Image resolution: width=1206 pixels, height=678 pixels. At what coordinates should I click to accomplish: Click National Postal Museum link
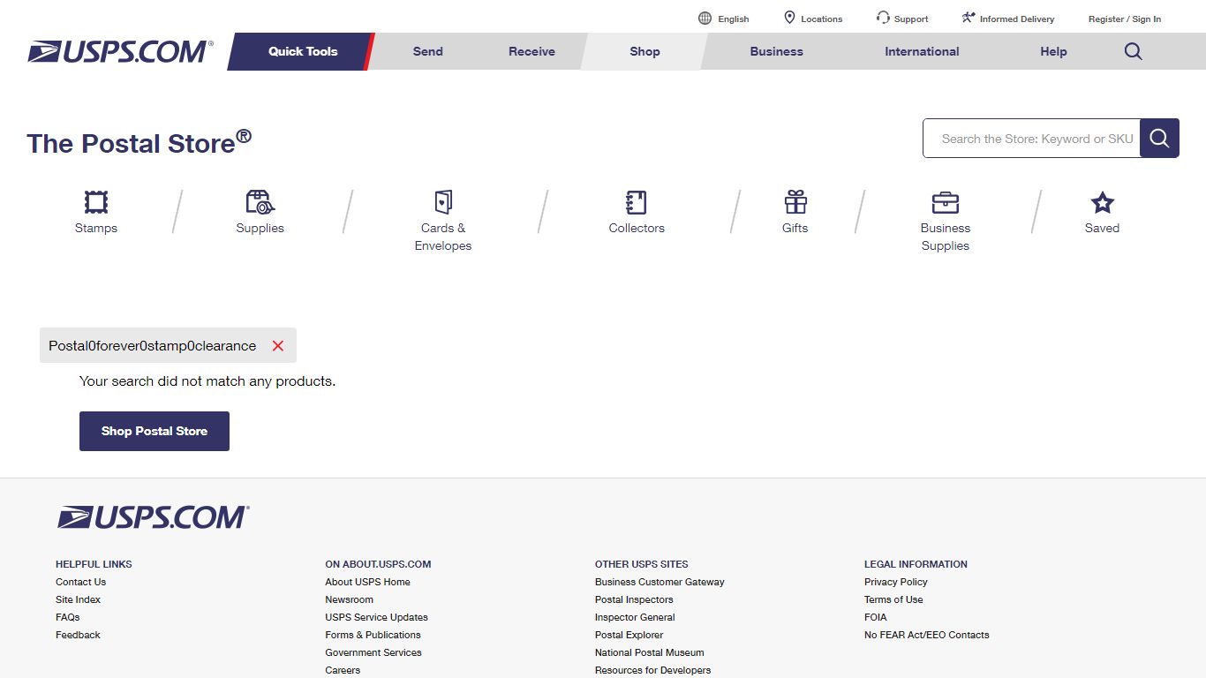[650, 652]
